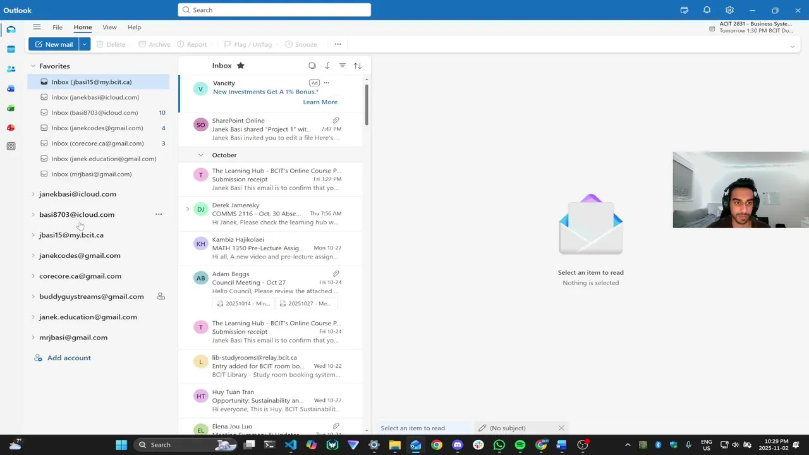Switch to the Select an item to read tab

[x=424, y=428]
